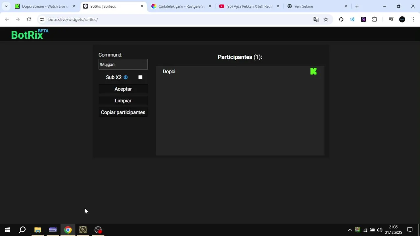The width and height of the screenshot is (420, 236).
Task: Show hidden system tray icons
Action: pyautogui.click(x=350, y=230)
